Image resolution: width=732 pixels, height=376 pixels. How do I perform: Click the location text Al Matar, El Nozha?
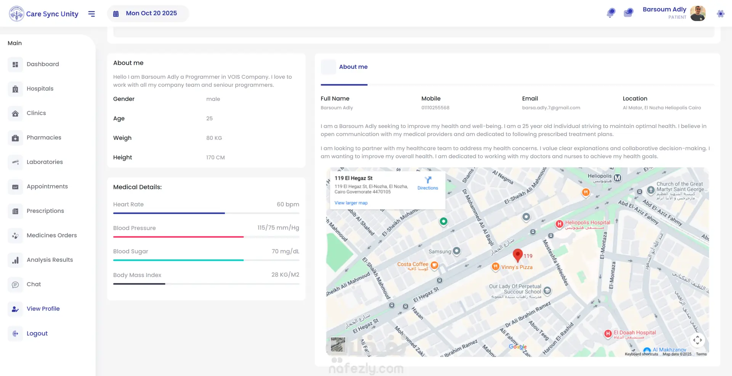tap(662, 108)
